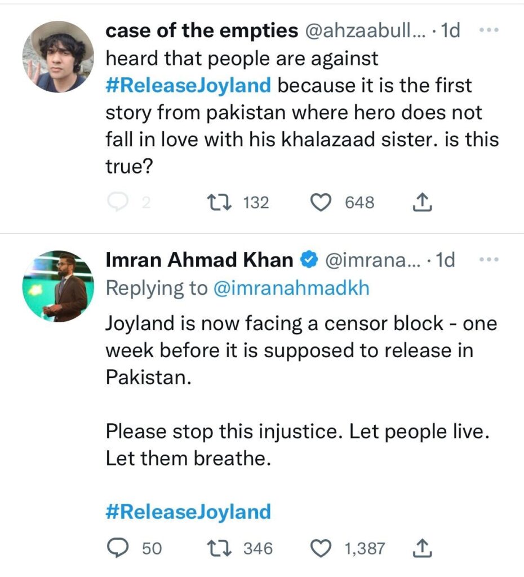This screenshot has height=577, width=524.
Task: Share the case of the empties tweet
Action: (422, 202)
